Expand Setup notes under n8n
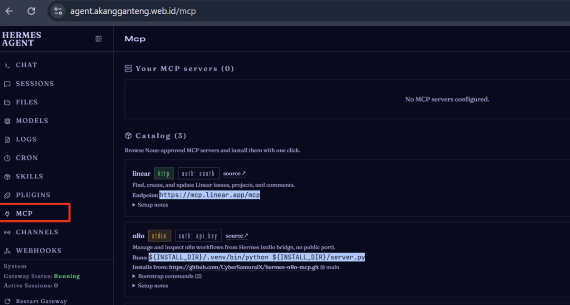570x305 pixels. click(x=151, y=286)
